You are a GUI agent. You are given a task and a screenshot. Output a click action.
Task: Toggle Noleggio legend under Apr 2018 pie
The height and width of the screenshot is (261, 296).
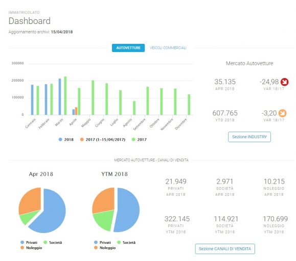31,248
